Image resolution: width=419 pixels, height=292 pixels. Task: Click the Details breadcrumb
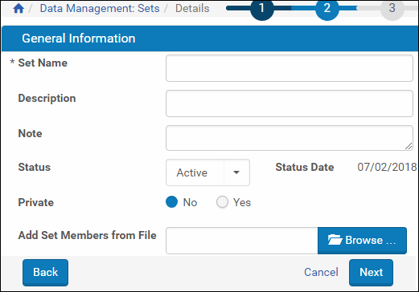pyautogui.click(x=192, y=8)
